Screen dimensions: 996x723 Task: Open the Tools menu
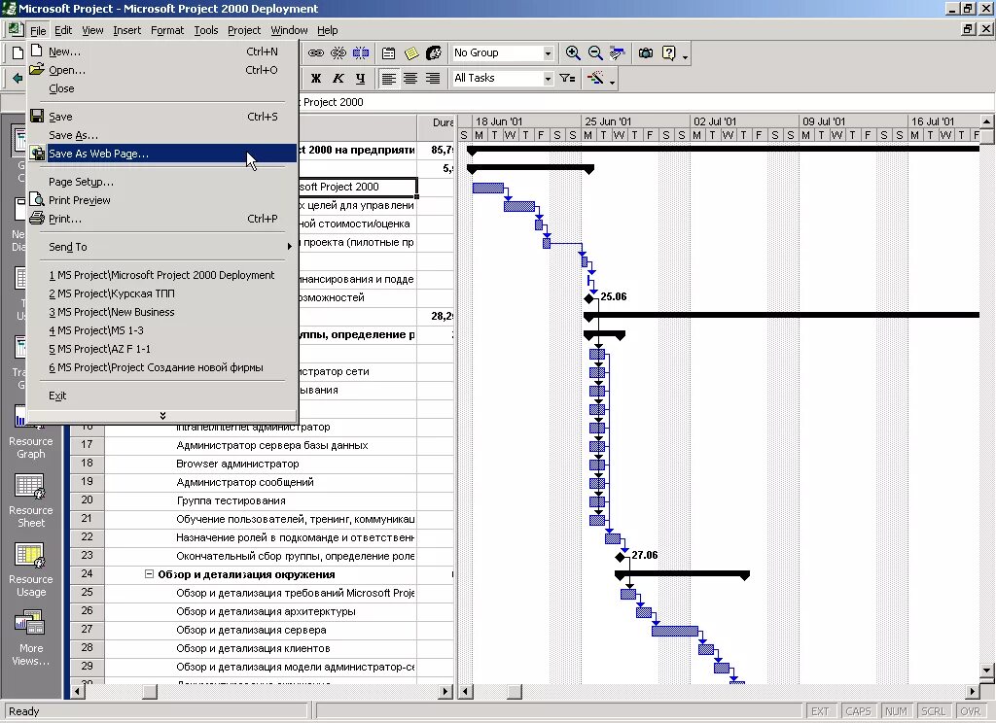click(206, 30)
